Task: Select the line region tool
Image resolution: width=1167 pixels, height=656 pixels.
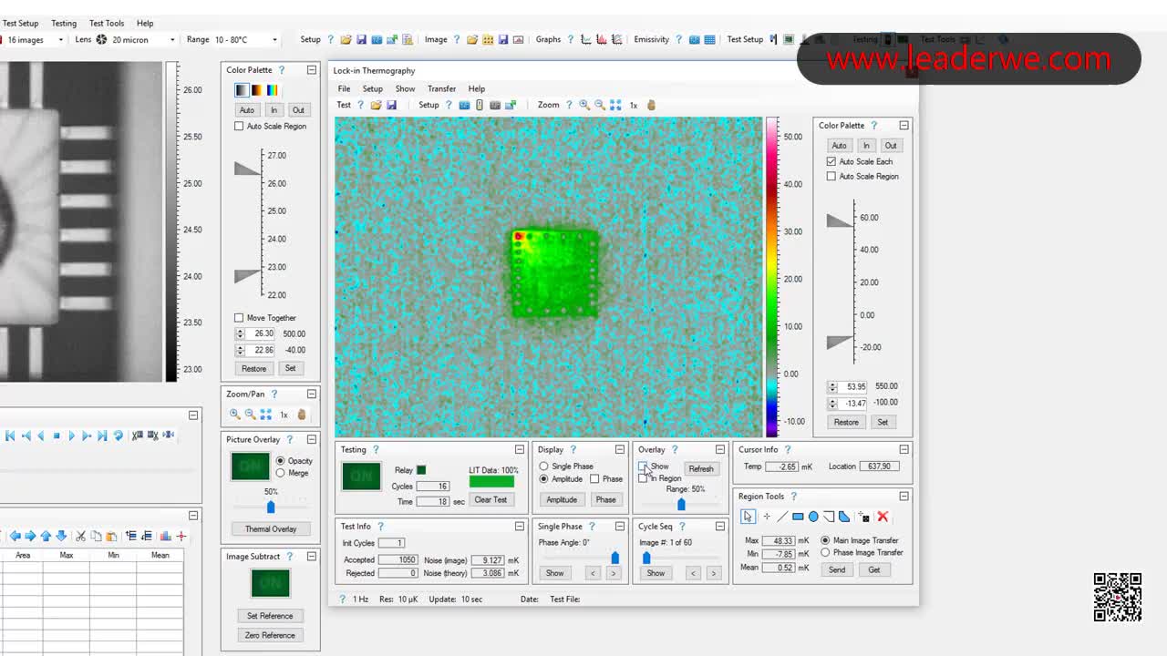Action: tap(781, 517)
